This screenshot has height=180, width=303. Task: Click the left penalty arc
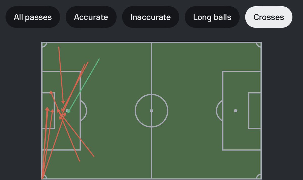(x=84, y=111)
